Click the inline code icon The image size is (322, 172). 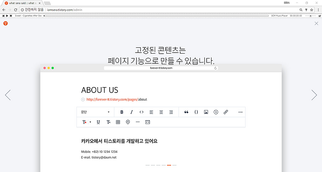141,112
